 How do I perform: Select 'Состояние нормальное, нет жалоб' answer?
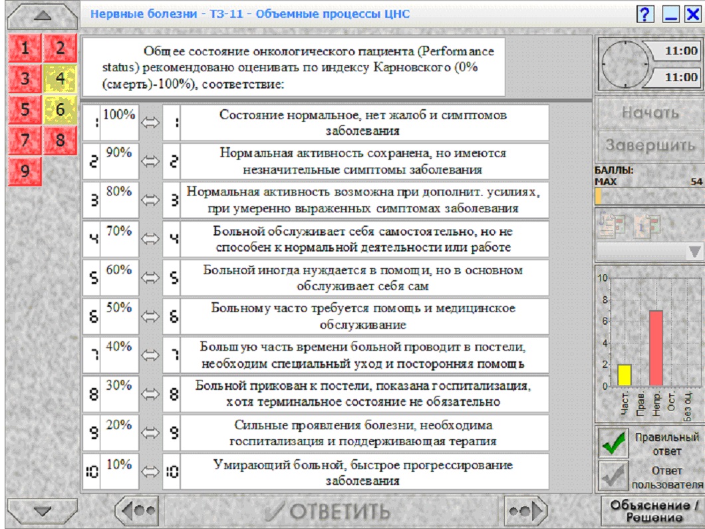[364, 122]
